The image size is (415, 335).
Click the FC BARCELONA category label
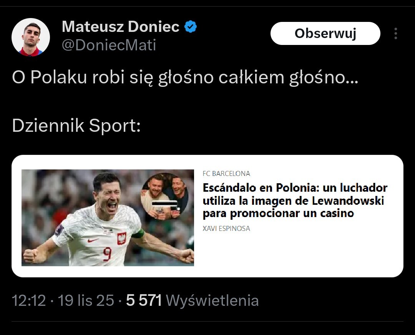tap(226, 174)
